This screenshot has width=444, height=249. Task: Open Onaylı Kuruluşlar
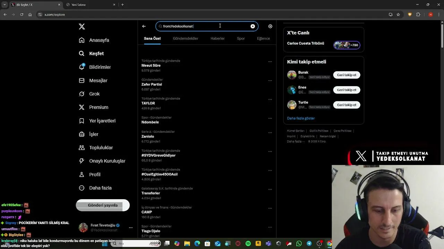[102, 161]
